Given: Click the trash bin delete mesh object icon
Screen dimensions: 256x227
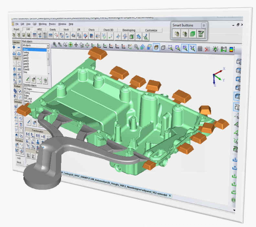Looking at the screenshot, I should pos(45,80).
